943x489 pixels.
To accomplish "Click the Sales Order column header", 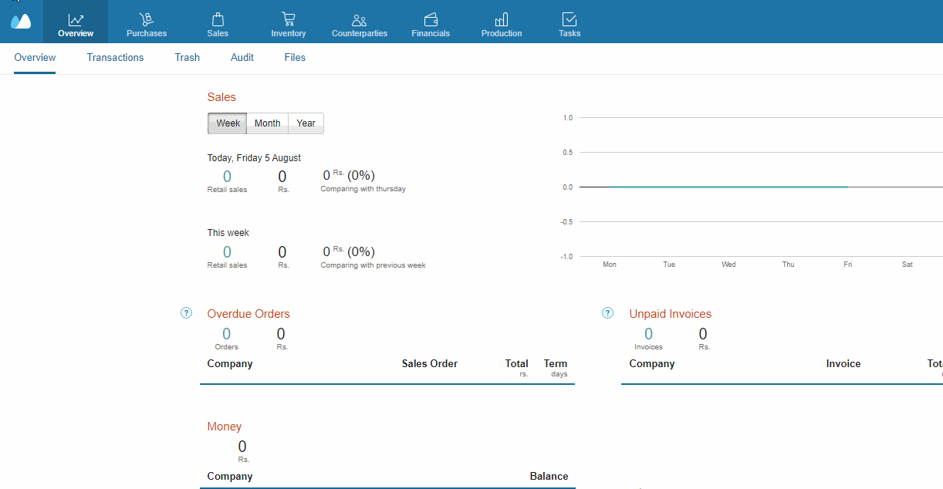I will coord(430,364).
